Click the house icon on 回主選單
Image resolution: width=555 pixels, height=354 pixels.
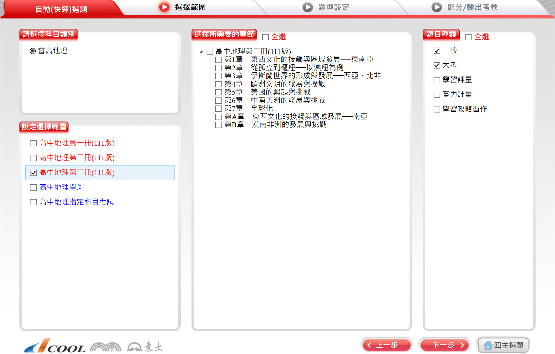(488, 345)
